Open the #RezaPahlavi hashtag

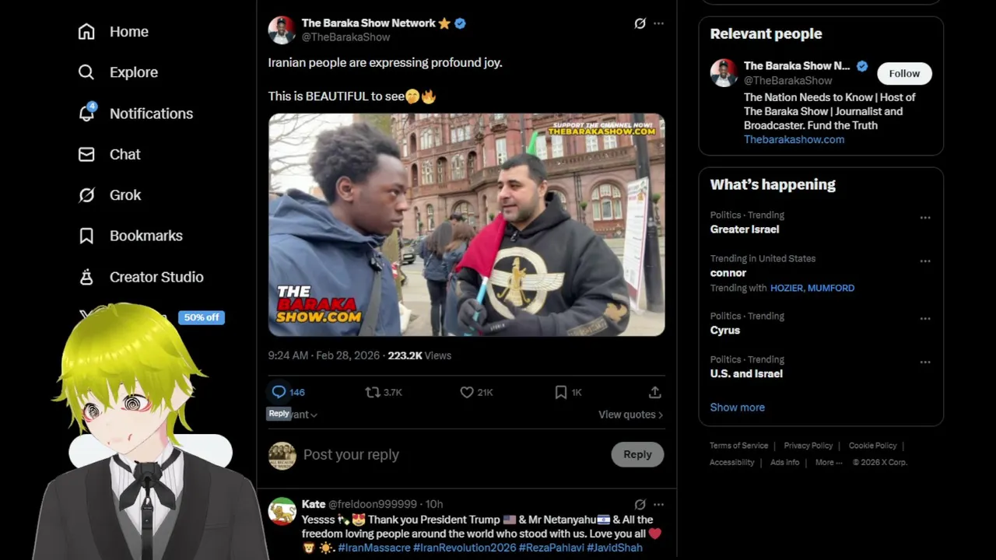(x=552, y=548)
